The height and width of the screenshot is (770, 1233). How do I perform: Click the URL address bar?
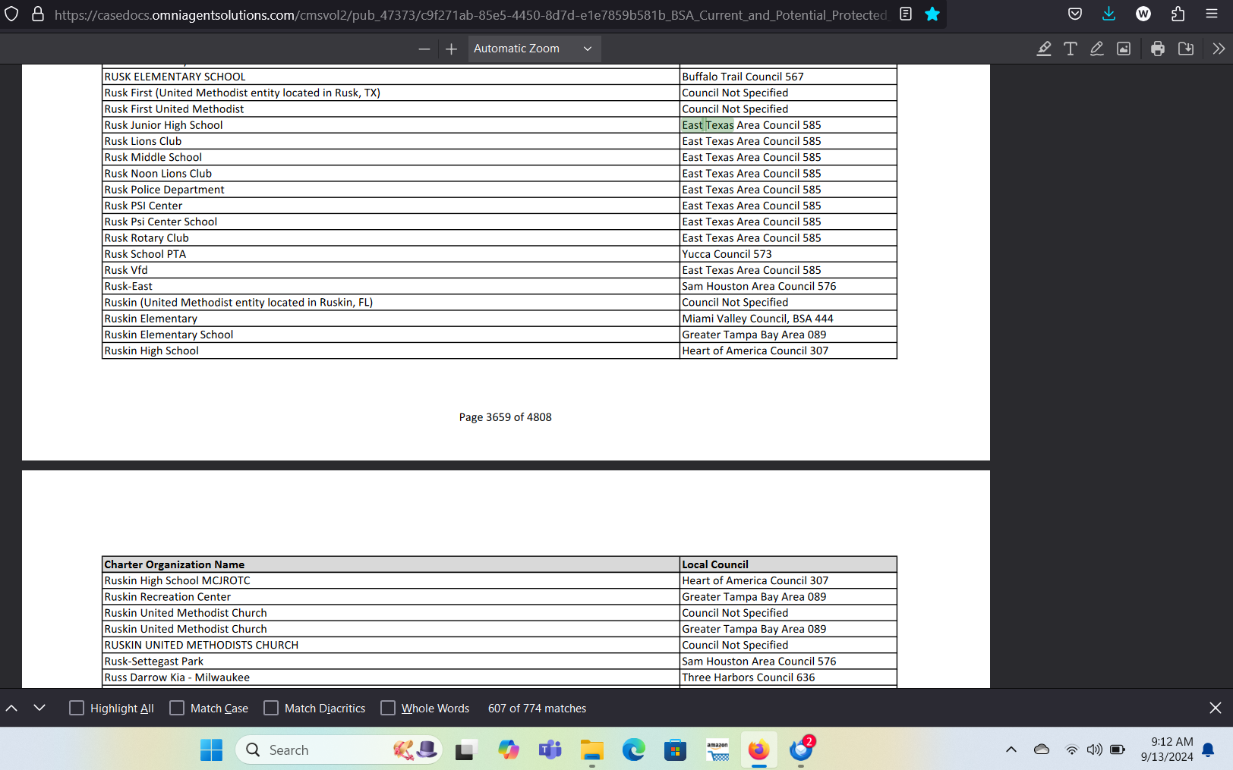click(471, 14)
